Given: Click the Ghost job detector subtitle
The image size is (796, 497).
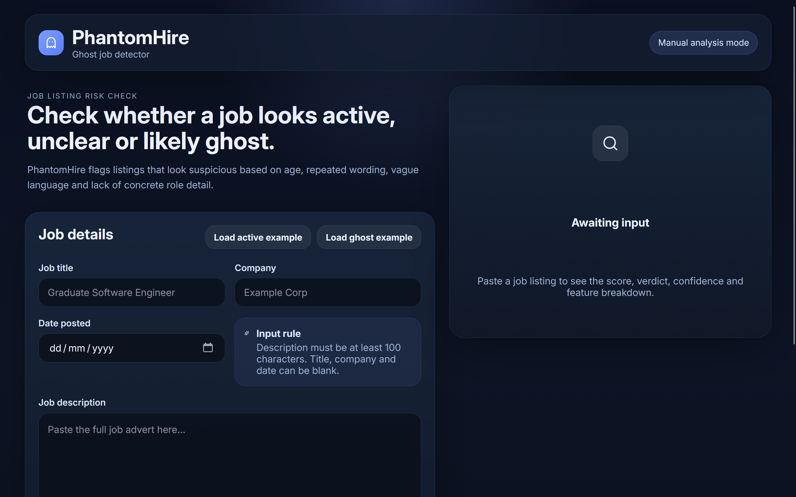Looking at the screenshot, I should [110, 55].
